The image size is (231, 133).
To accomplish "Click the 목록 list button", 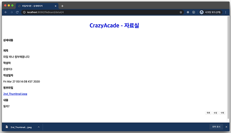I will [208, 113].
